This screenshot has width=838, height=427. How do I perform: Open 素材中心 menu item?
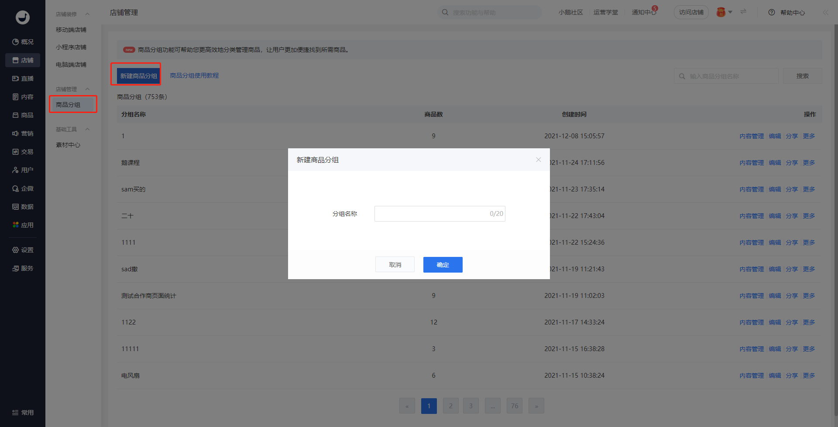pos(68,145)
